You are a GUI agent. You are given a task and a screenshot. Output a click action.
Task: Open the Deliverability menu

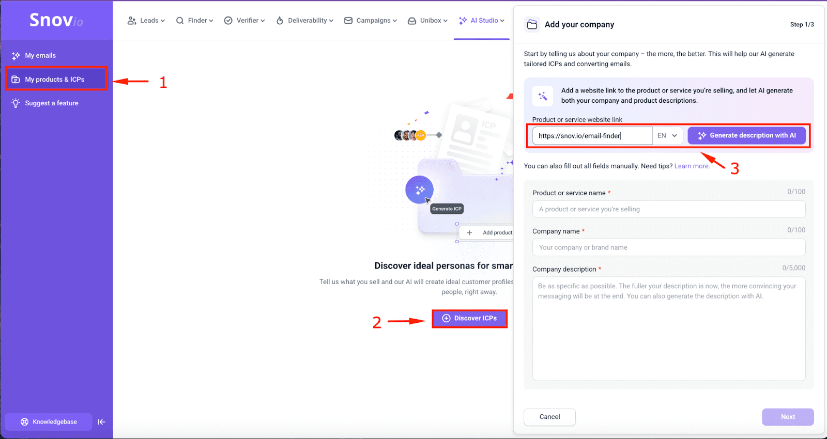point(304,21)
